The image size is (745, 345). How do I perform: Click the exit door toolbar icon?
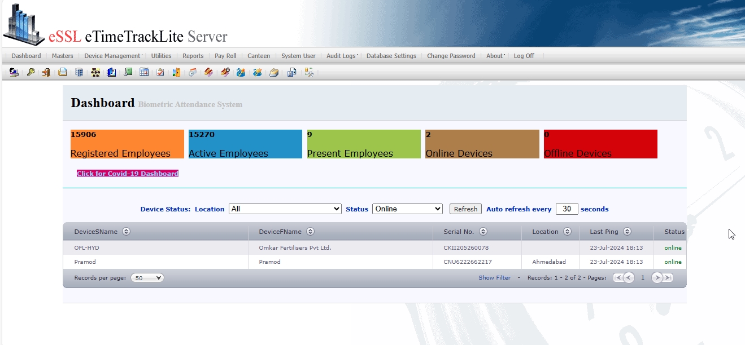(x=47, y=72)
